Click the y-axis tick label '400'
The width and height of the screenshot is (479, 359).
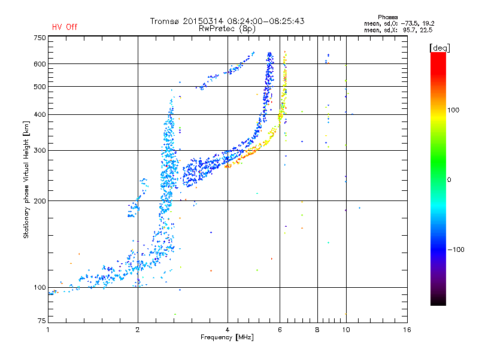click(x=40, y=114)
